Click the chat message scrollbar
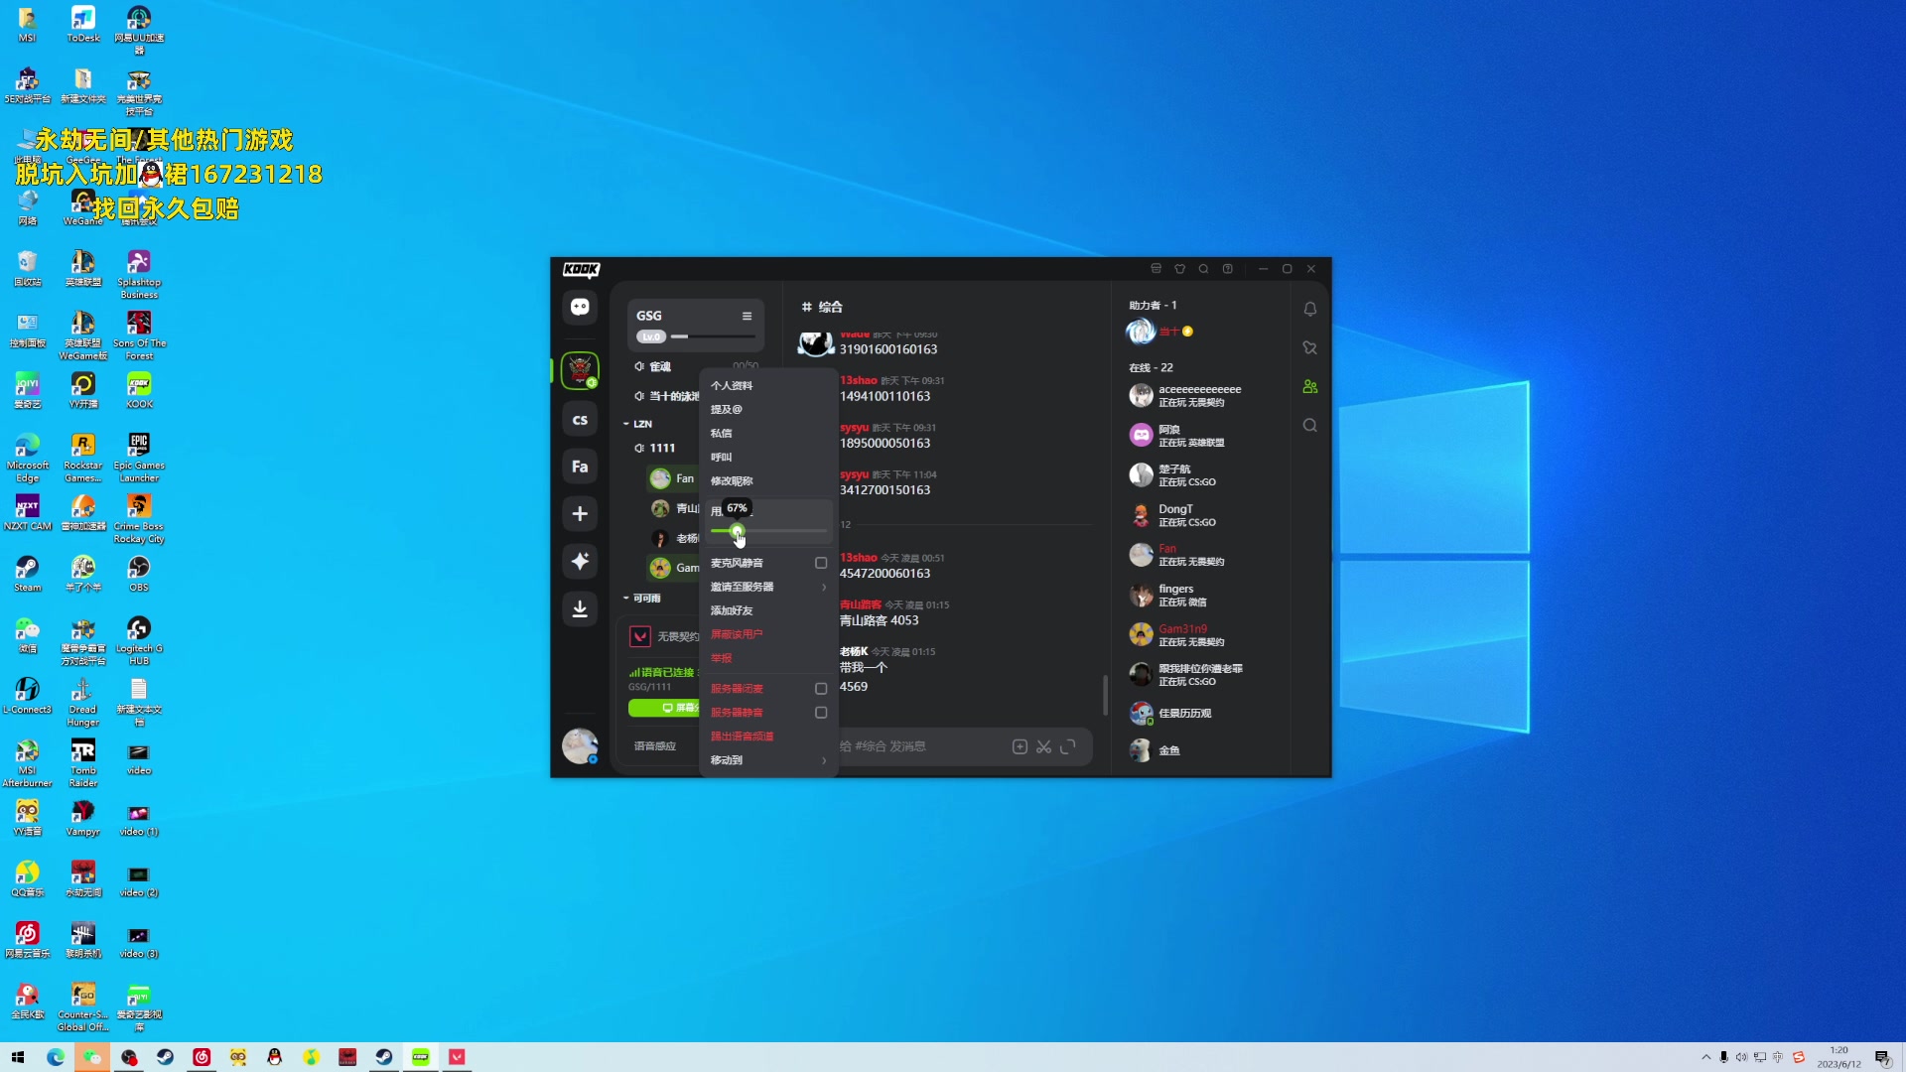The image size is (1906, 1072). click(x=1105, y=695)
